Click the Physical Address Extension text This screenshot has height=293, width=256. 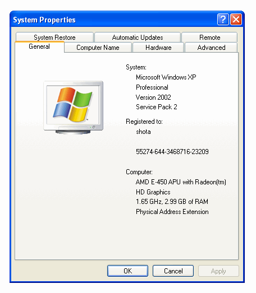(x=172, y=212)
